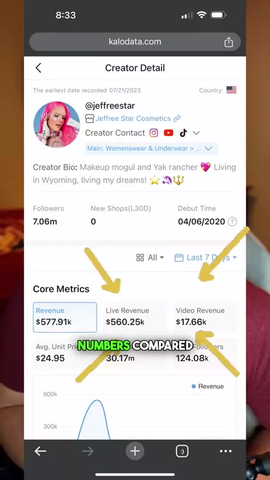Open the browser three-dot more menu
The image size is (270, 480).
(x=226, y=451)
